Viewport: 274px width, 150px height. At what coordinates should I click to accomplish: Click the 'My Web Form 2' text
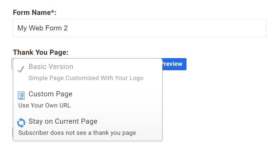[43, 28]
